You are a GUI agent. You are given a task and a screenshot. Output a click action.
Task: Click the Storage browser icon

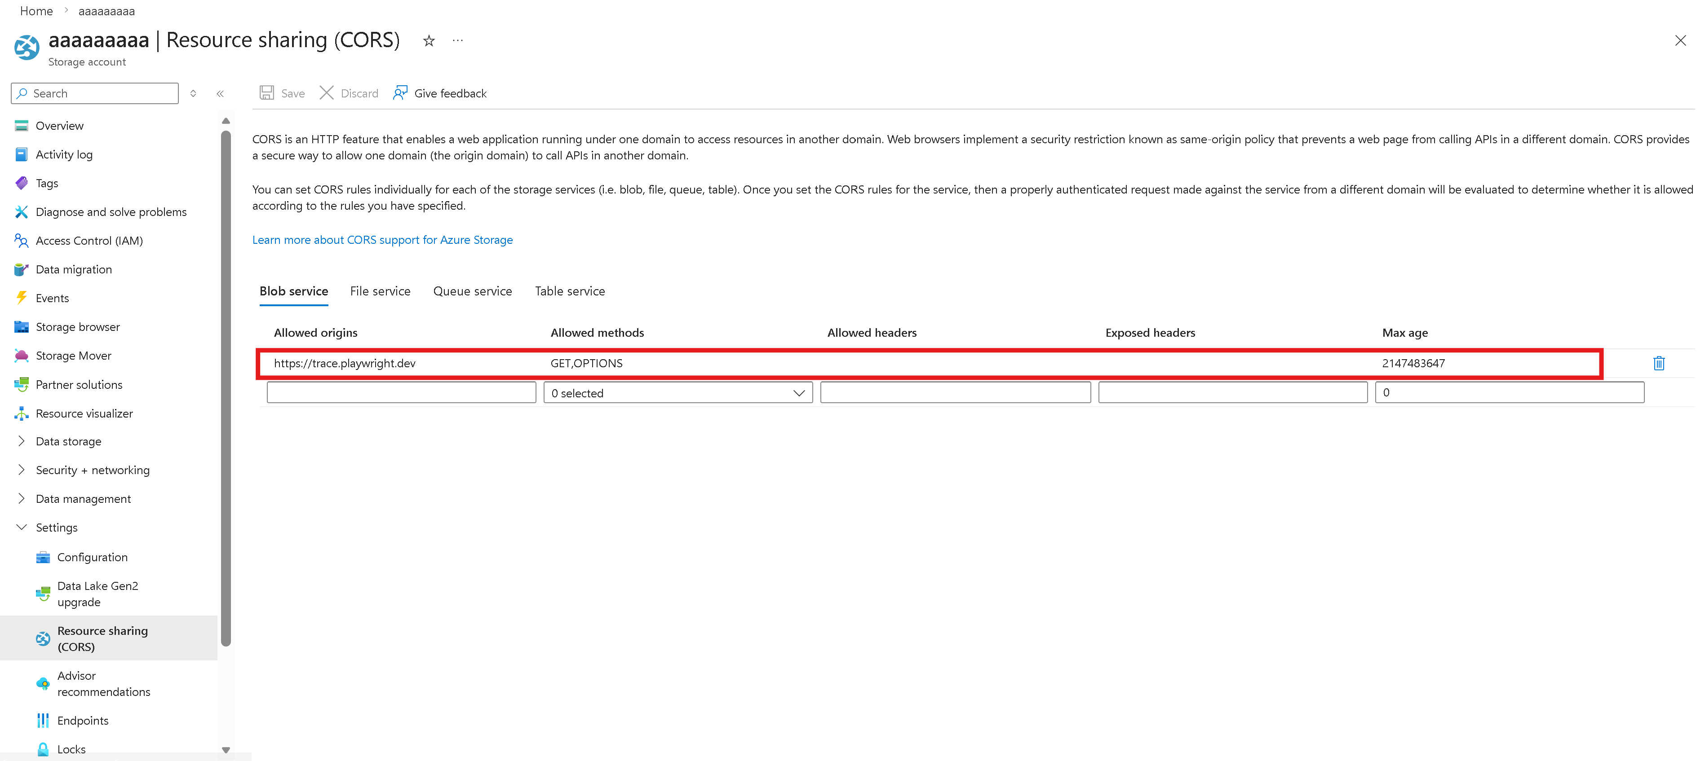click(x=21, y=326)
